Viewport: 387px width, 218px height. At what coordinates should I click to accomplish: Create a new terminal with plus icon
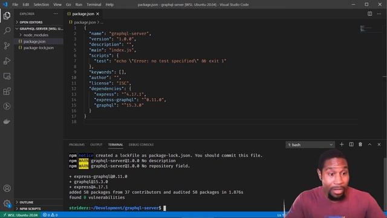[x=342, y=144]
